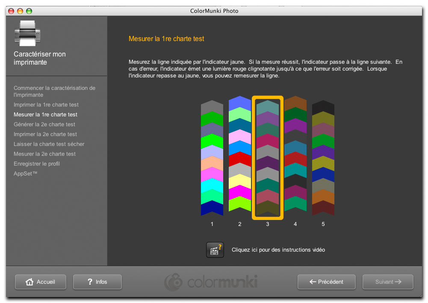This screenshot has width=428, height=303.
Task: Zoom the window using the green button
Action: tap(29, 11)
